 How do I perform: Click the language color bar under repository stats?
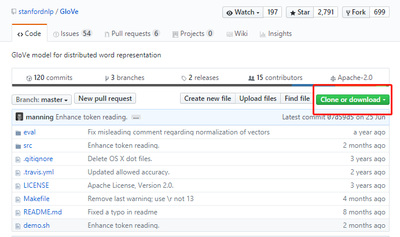[x=200, y=85]
